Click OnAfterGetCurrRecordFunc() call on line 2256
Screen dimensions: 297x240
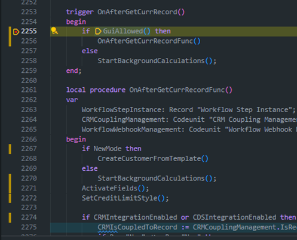149,41
